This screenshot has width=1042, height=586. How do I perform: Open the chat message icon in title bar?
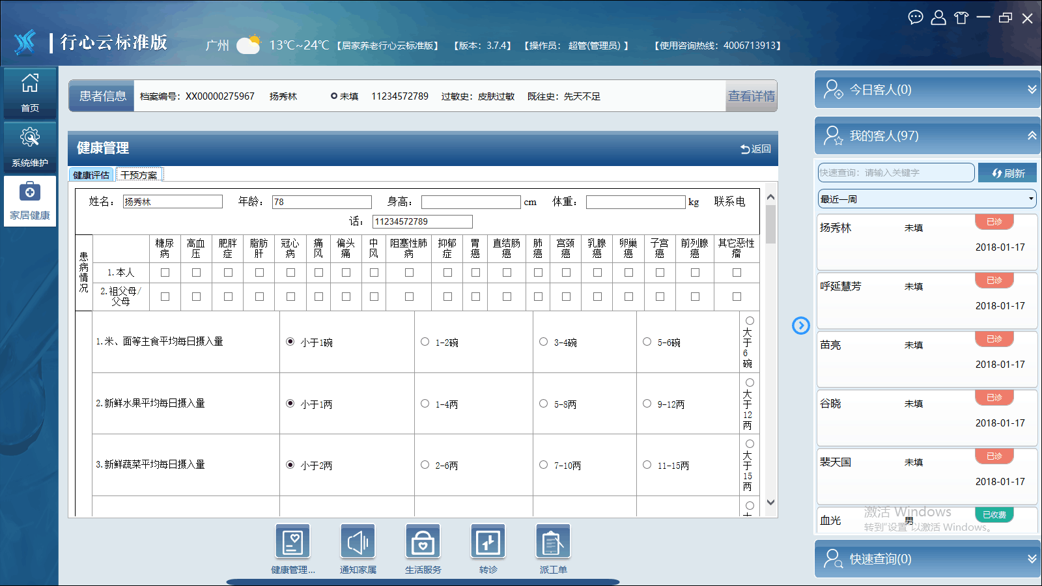(x=916, y=18)
